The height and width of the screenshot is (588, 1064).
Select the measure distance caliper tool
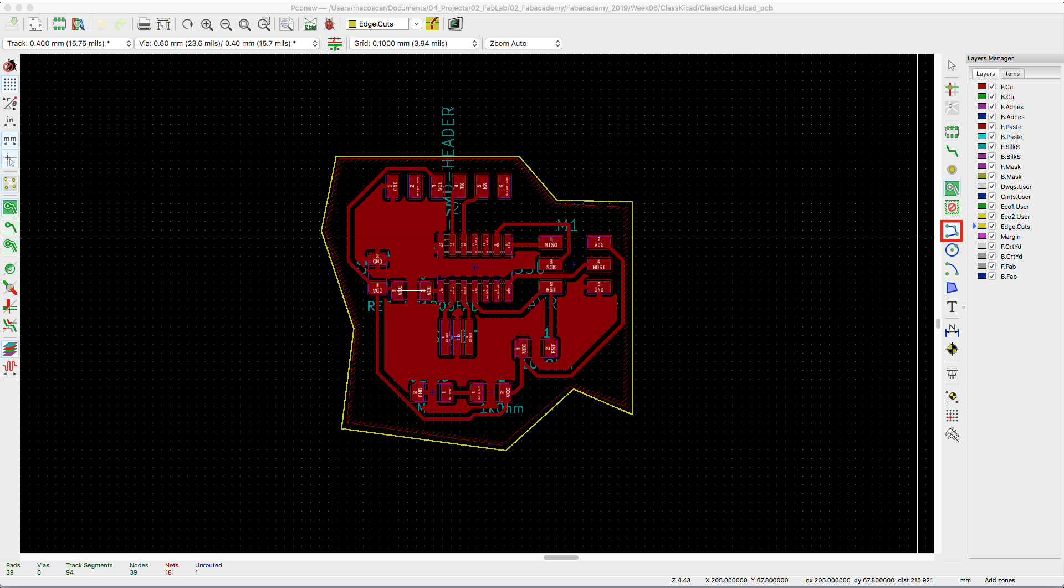[952, 434]
